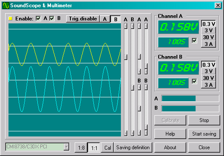224x156 pixels.
Task: Select 30 V range for Channel B
Action: (x=208, y=78)
